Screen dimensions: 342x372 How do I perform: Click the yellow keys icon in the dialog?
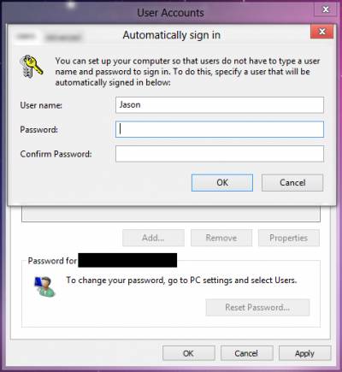31,66
